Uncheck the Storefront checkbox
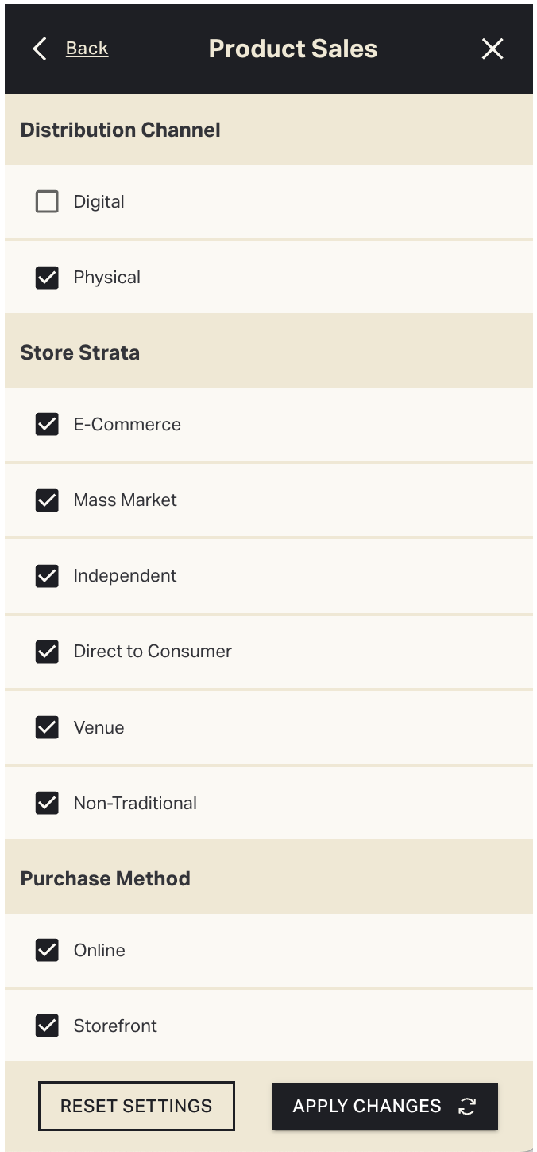 click(x=47, y=1026)
